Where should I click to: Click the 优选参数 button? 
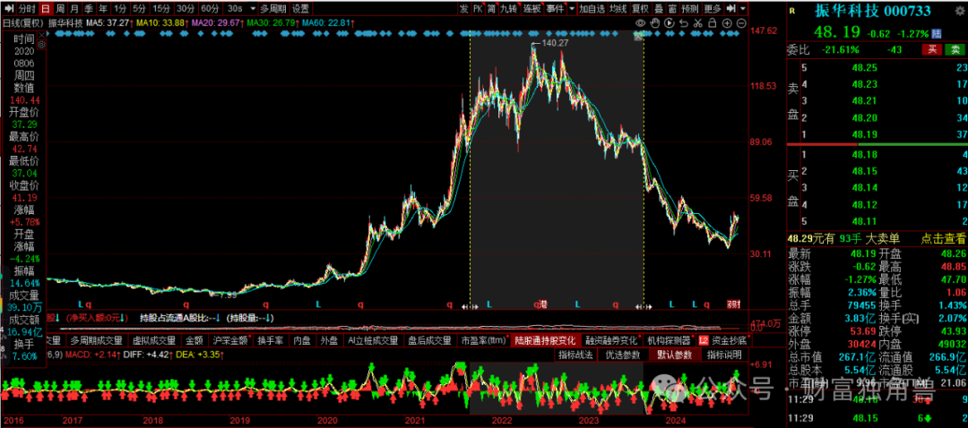click(622, 355)
